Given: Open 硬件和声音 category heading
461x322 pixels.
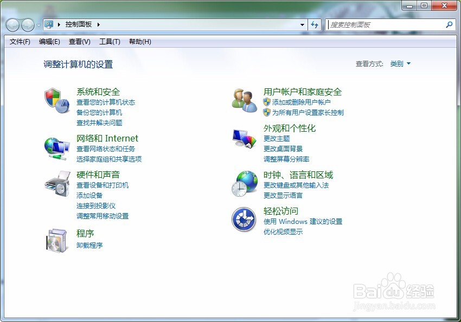Looking at the screenshot, I should 98,175.
